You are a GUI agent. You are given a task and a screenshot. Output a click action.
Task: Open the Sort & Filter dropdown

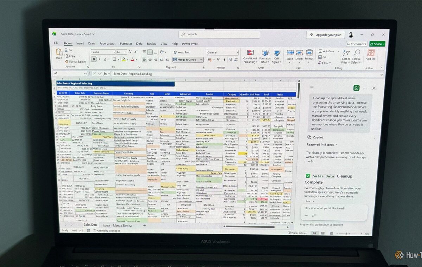pyautogui.click(x=345, y=56)
